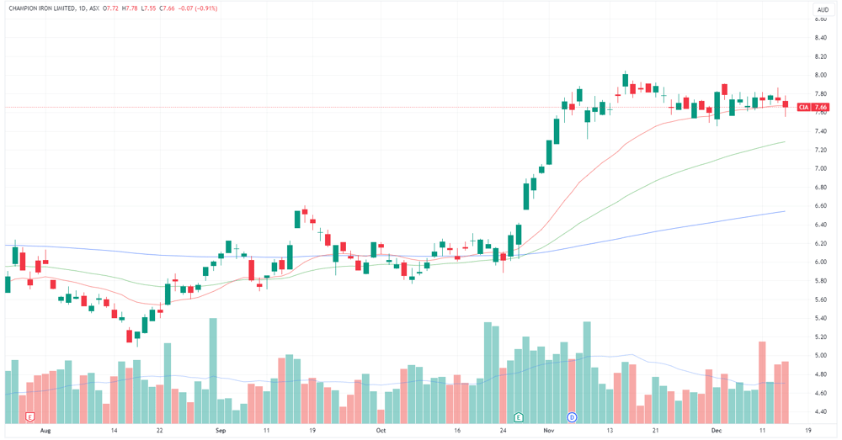
Task: Click the 8.00 level on price axis
Action: 820,75
